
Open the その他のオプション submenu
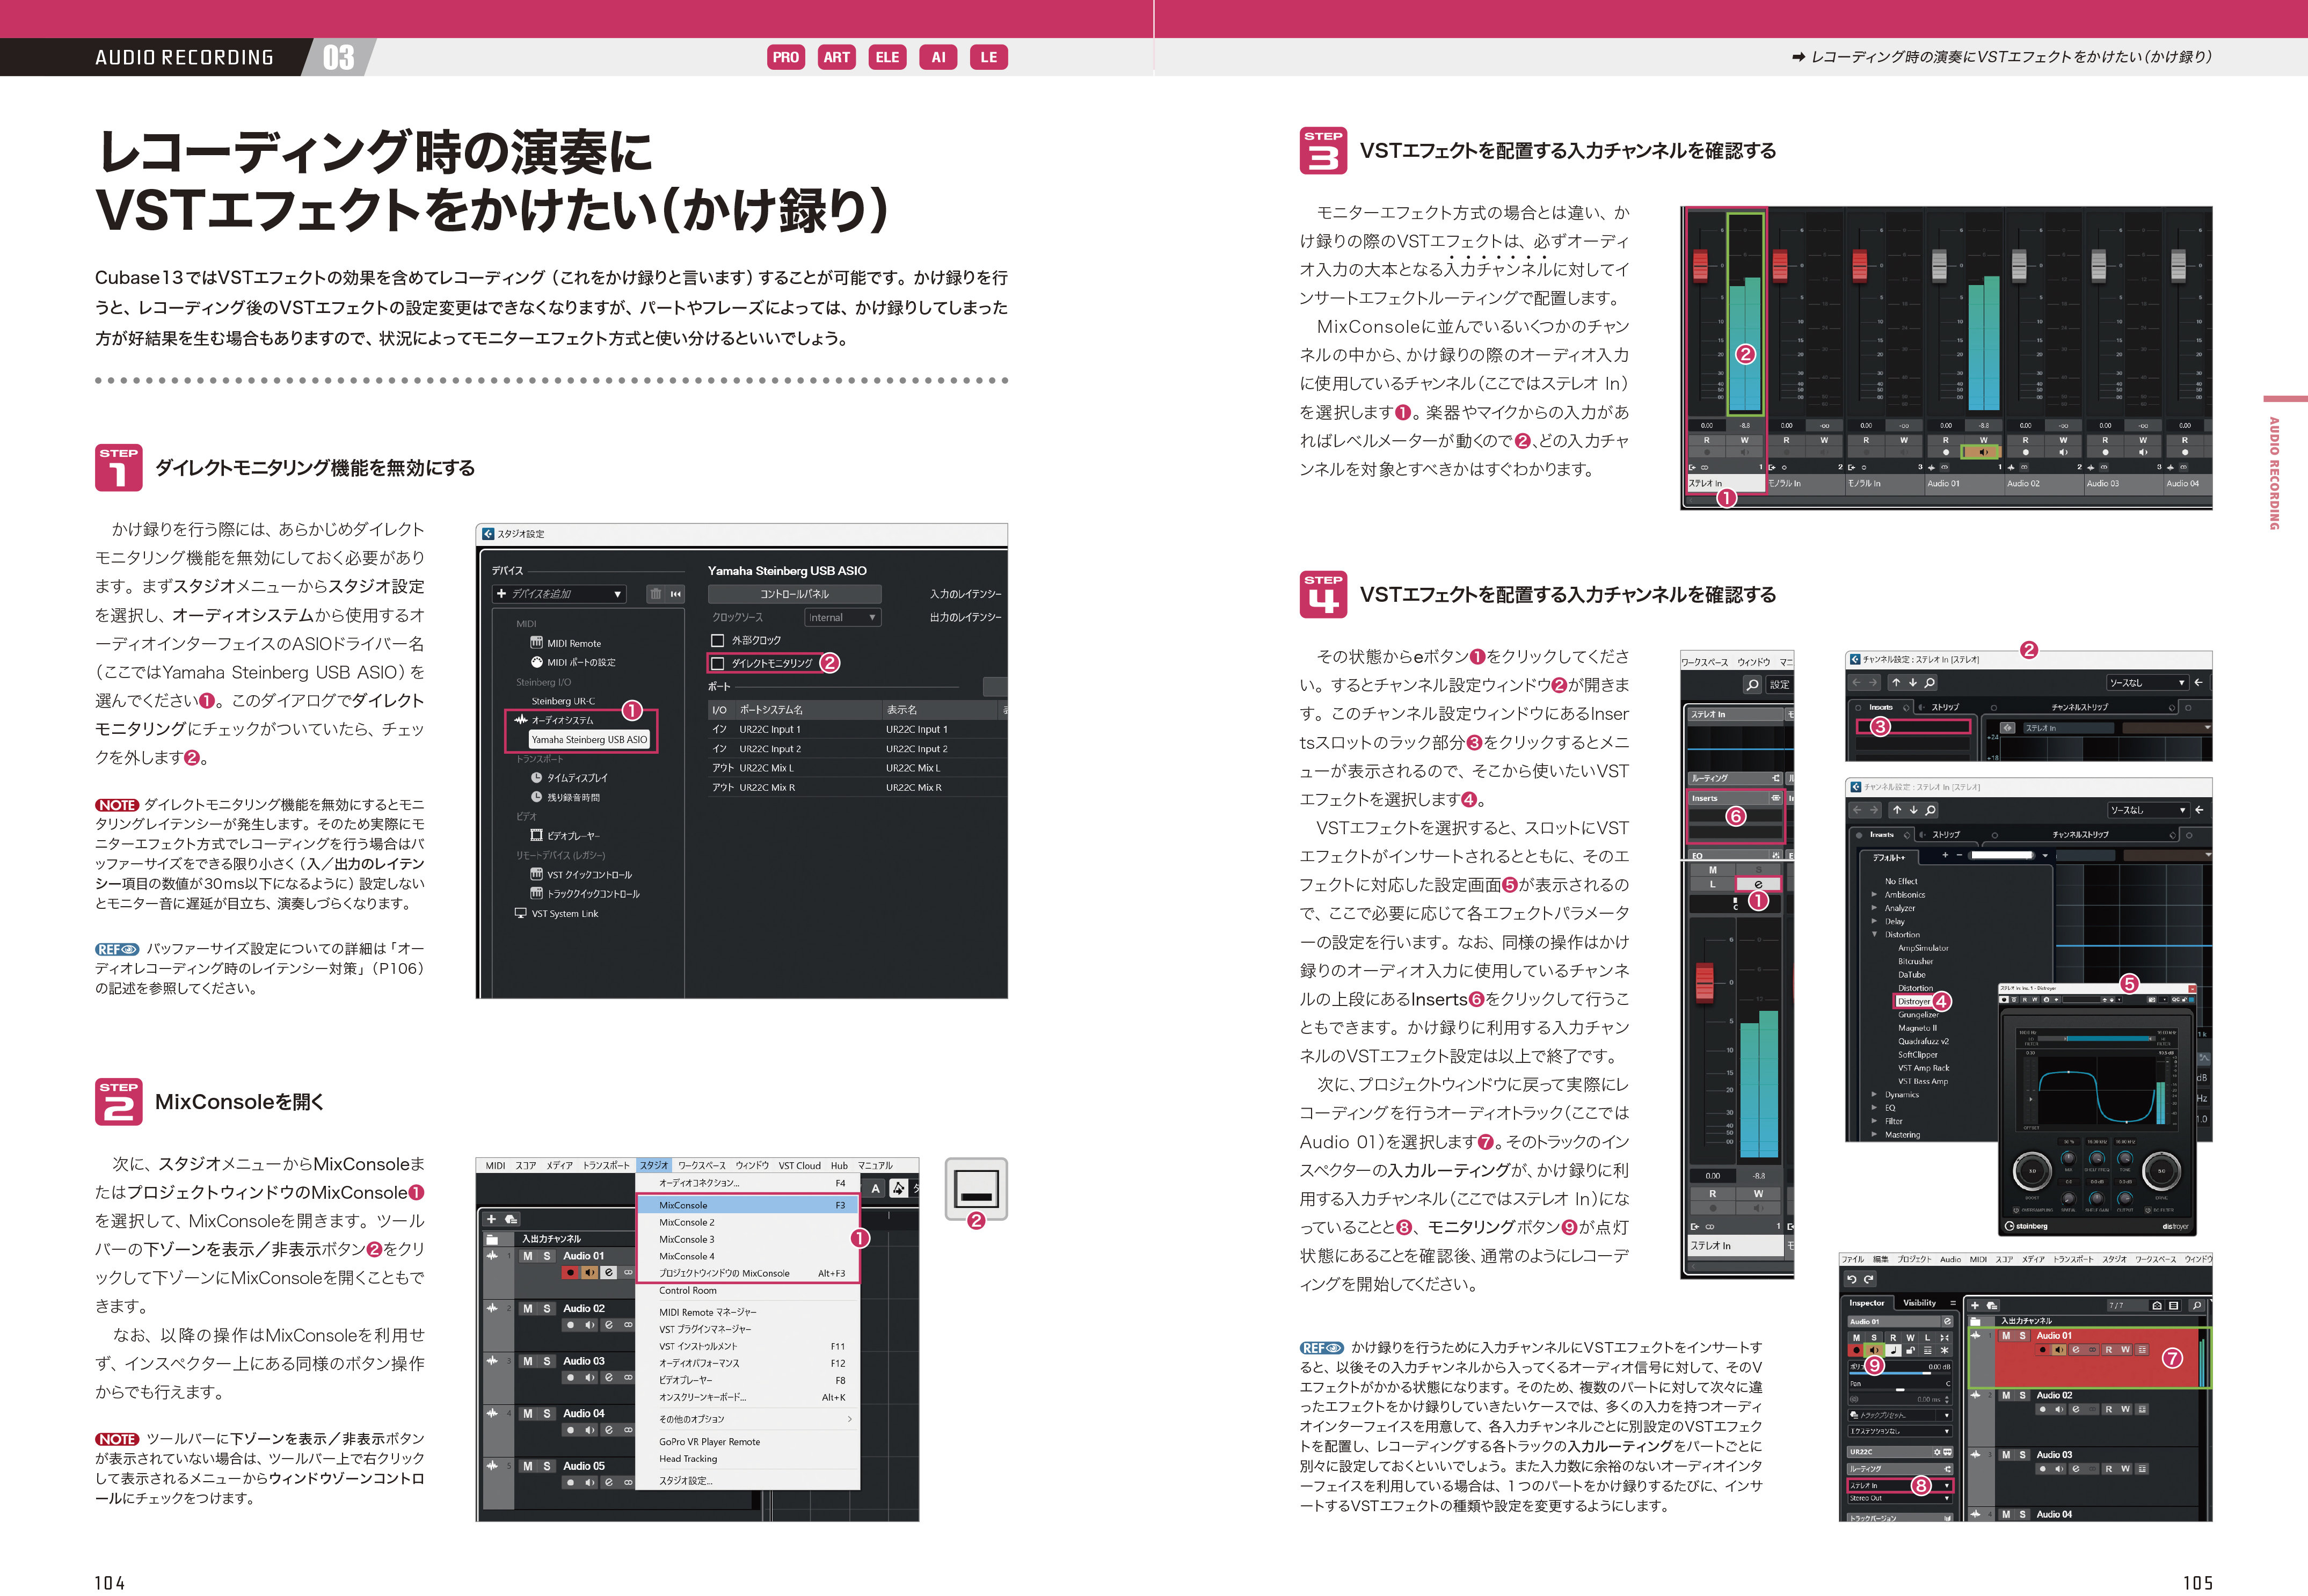coord(748,1419)
